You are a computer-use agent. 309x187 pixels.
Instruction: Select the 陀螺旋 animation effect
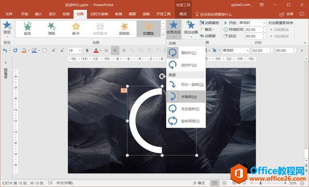tap(149, 29)
